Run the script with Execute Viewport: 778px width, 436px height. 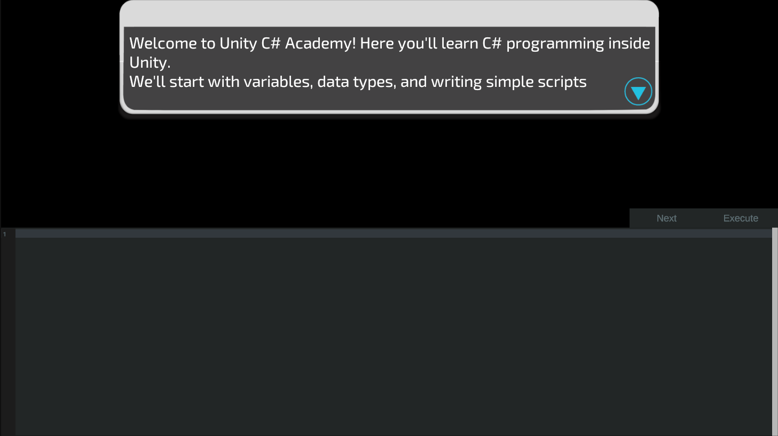point(741,218)
